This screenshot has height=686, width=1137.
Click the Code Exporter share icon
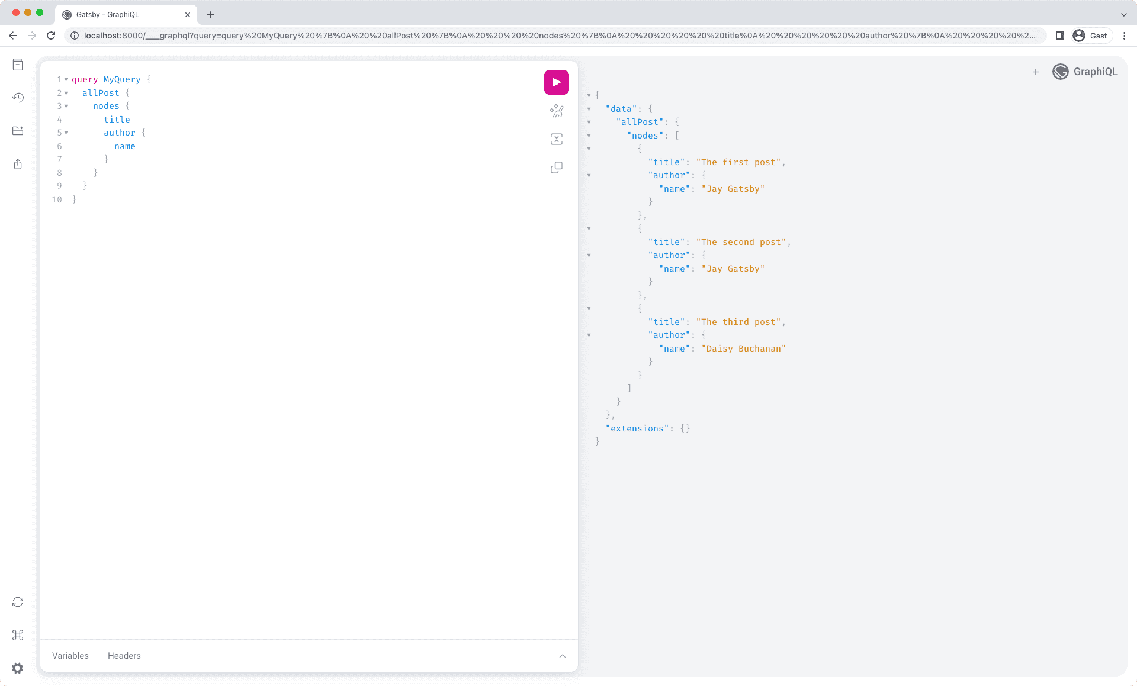tap(18, 164)
